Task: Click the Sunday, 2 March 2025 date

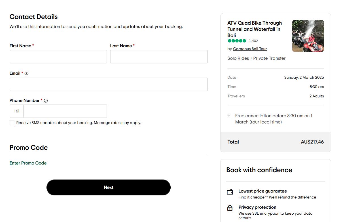Action: [x=304, y=77]
